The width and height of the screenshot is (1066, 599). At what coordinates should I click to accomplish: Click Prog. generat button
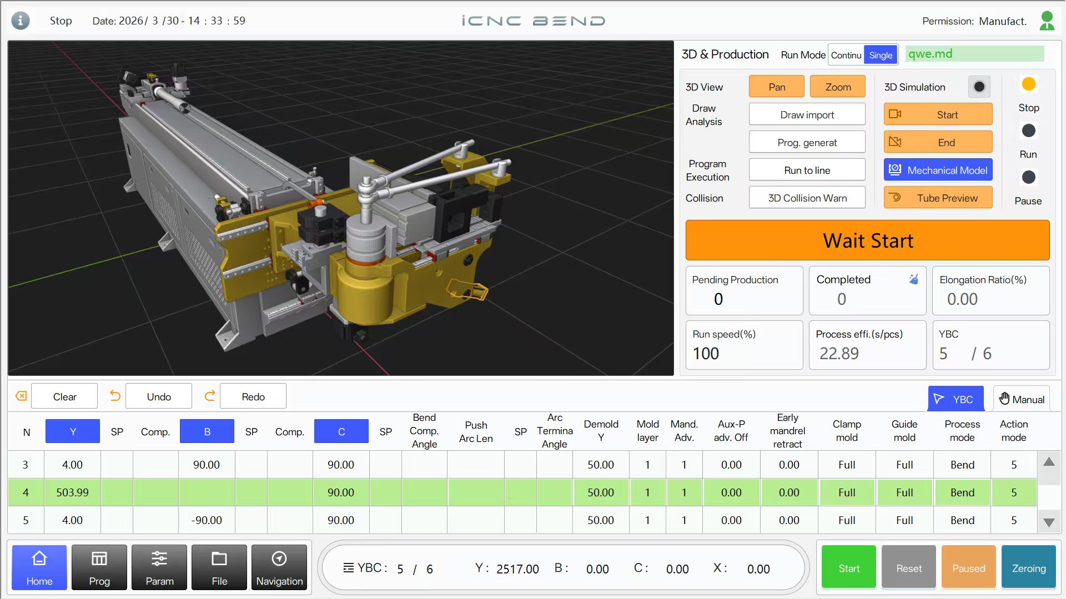tap(807, 142)
